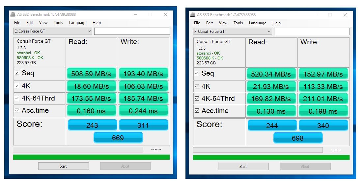Image resolution: width=364 pixels, height=183 pixels.
Task: Click the green progress bar in E: drive window
Action: pos(92,157)
